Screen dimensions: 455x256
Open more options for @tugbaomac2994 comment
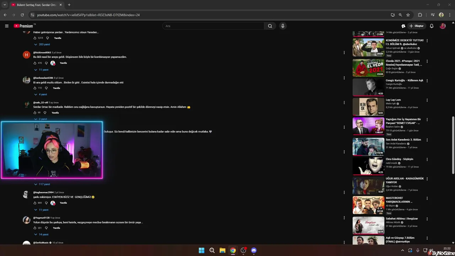coord(344,192)
